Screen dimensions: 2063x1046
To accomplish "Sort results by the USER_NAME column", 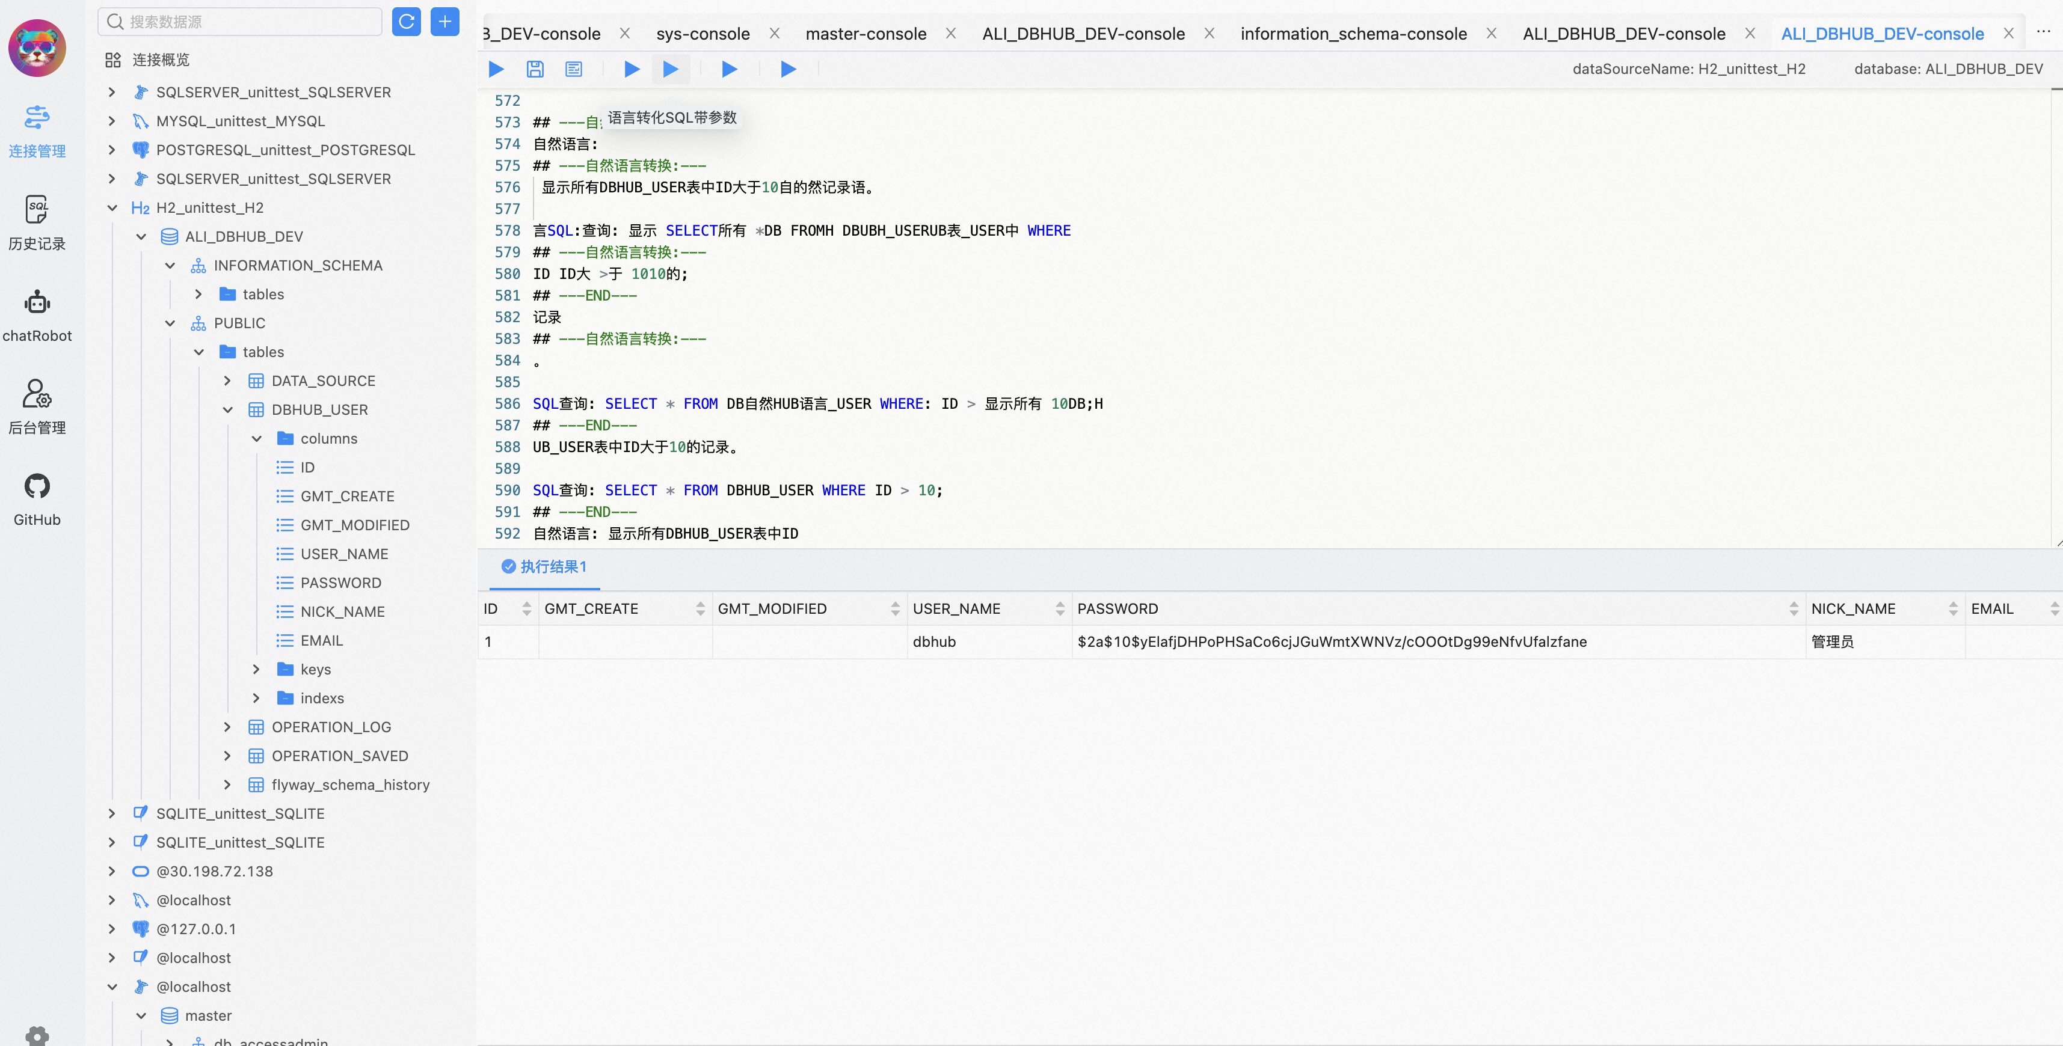I will pyautogui.click(x=1060, y=609).
